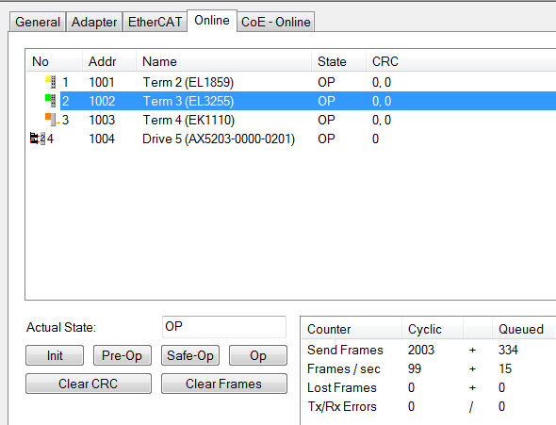Click the Name column header

click(223, 61)
